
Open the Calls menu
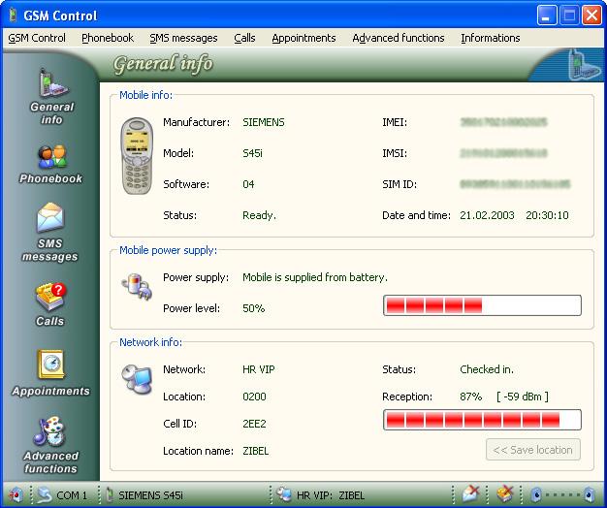(244, 38)
